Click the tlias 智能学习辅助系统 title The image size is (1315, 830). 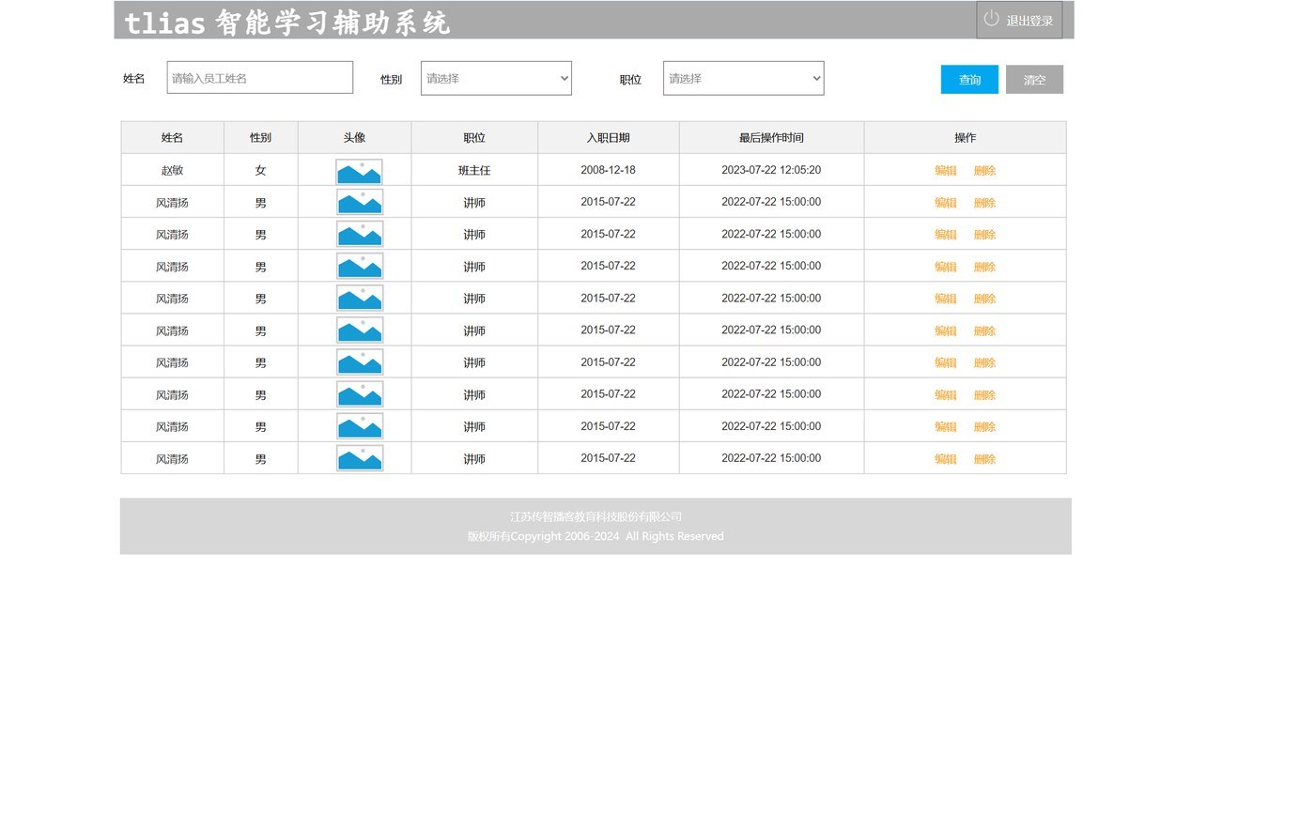tap(287, 22)
